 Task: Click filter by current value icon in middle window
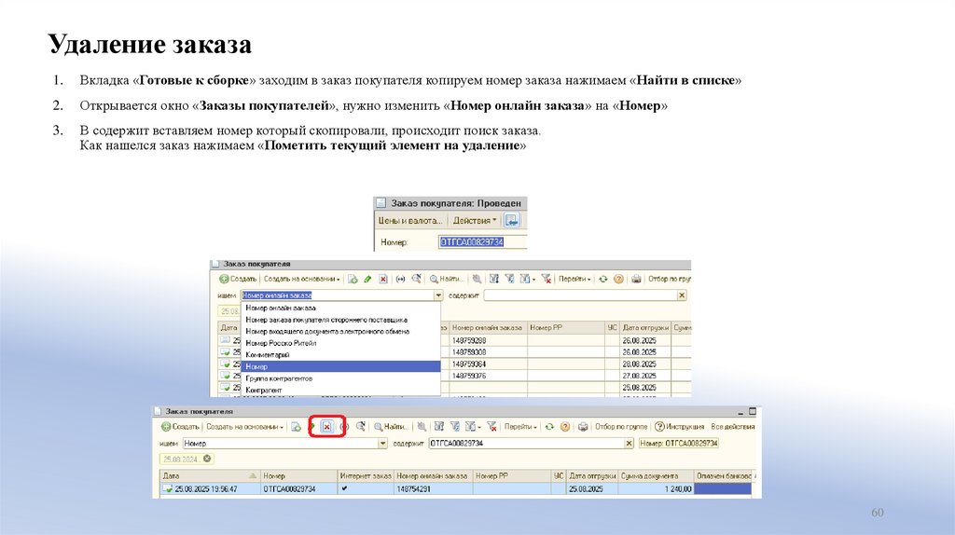point(509,278)
